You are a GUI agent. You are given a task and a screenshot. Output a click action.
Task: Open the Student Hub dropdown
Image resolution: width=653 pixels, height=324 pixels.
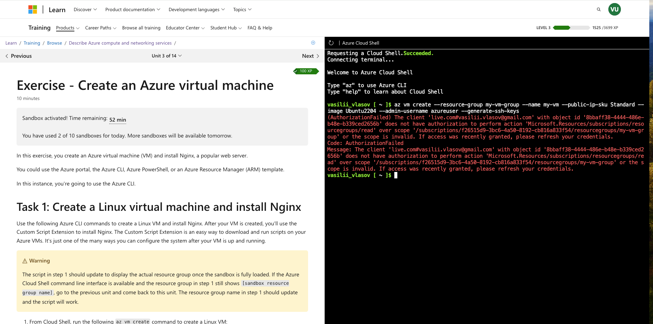point(226,28)
